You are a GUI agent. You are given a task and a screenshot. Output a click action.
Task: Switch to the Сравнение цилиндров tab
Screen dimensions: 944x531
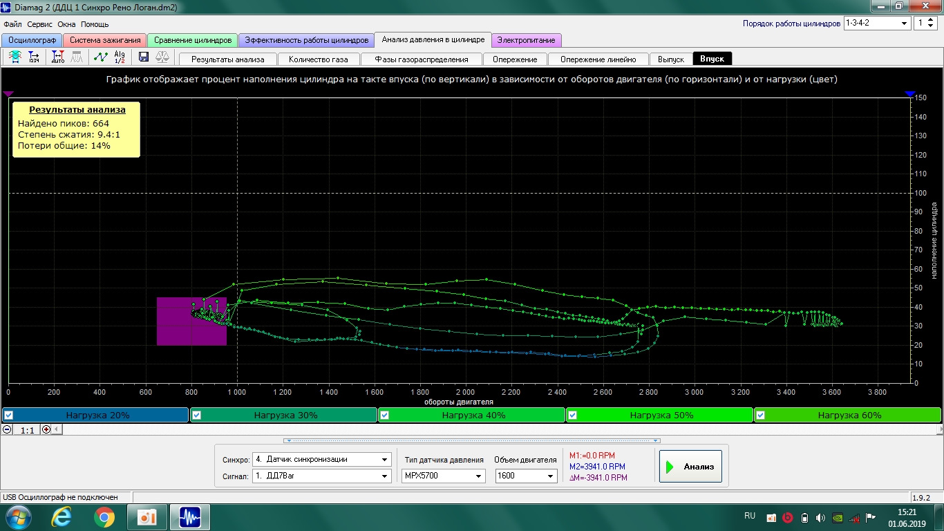click(x=193, y=40)
